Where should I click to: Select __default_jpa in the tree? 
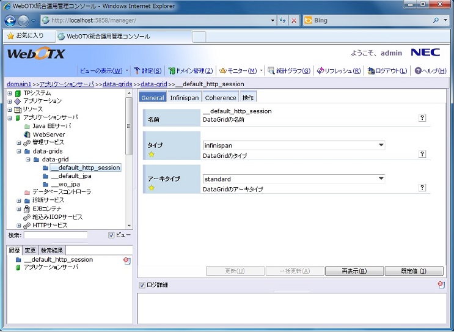click(x=71, y=176)
